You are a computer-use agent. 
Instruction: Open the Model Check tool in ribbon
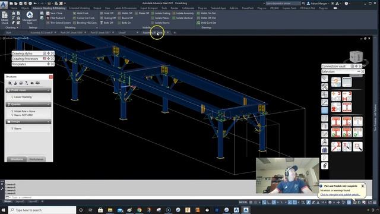tap(5, 18)
